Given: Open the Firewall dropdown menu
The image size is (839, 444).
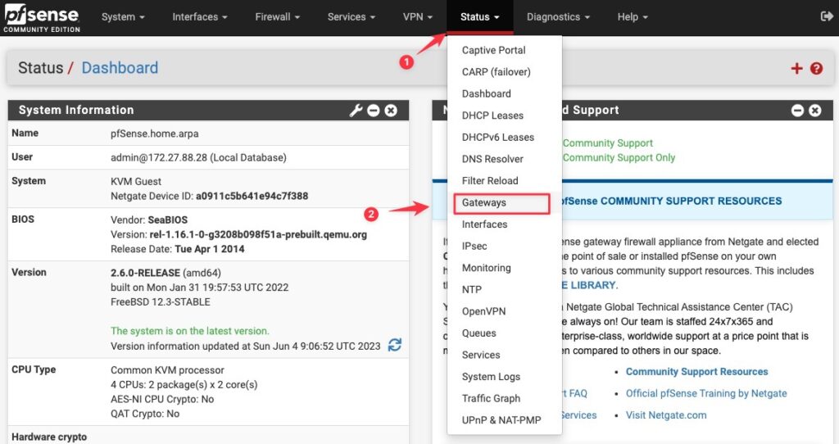Looking at the screenshot, I should pyautogui.click(x=277, y=17).
